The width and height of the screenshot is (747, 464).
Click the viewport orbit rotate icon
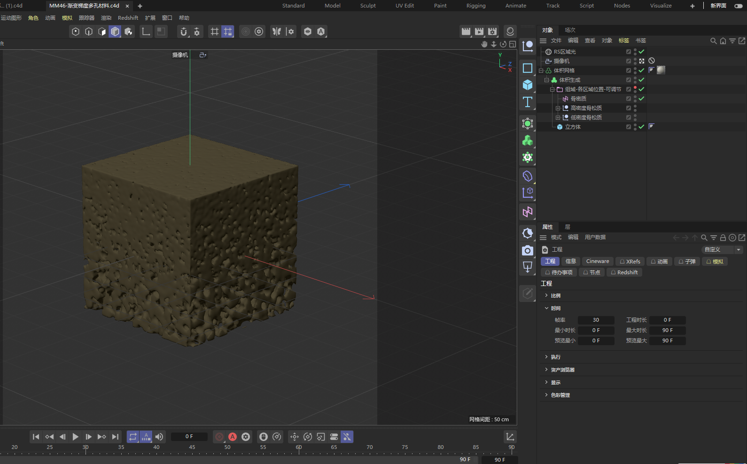503,44
